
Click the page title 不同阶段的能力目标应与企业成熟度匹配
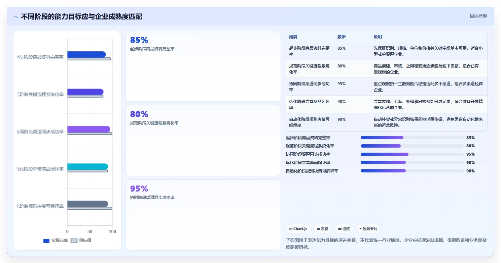coord(81,17)
